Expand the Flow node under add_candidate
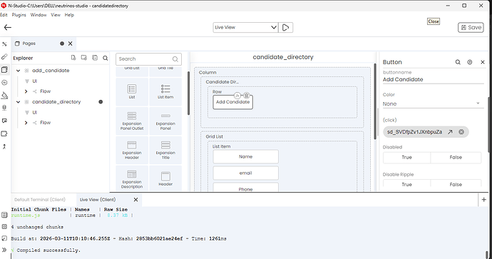 (26, 91)
